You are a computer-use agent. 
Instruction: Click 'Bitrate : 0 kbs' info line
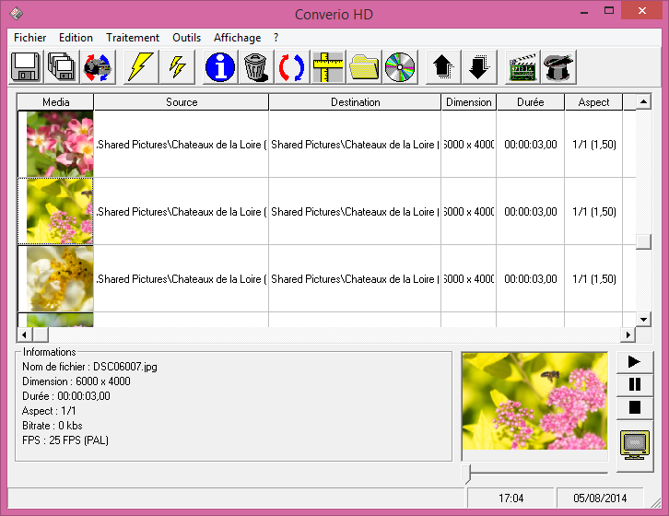pos(52,426)
